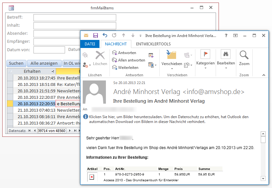Reply to all with Allen antworten
Screen dimensions: 272x188
coord(128,60)
